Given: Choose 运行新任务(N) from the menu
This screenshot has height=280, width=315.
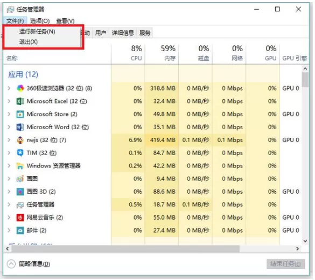Looking at the screenshot, I should click(37, 32).
